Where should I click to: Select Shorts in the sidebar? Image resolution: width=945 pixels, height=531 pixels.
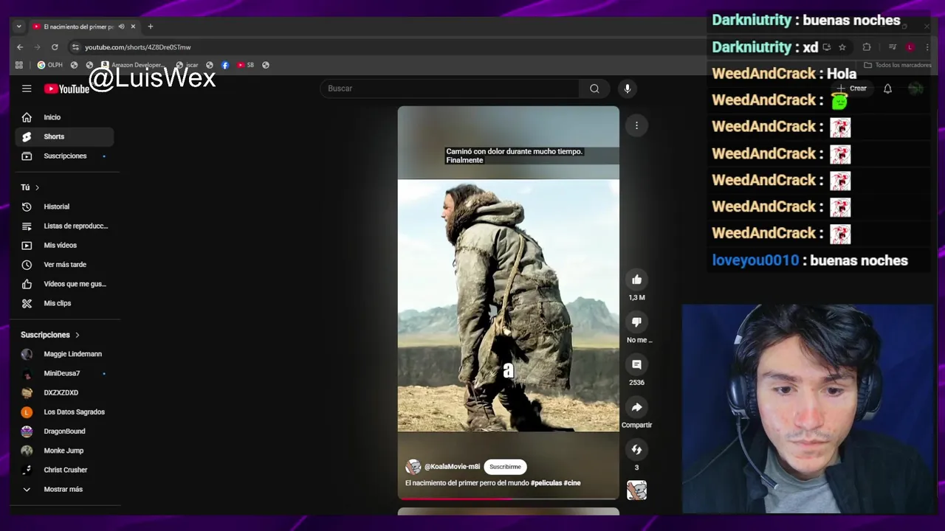(64, 136)
